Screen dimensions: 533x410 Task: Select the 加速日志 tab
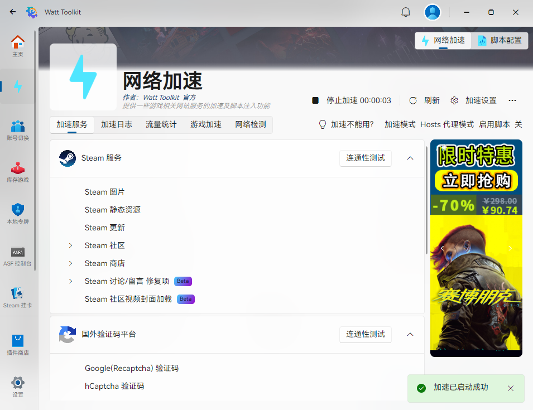[x=116, y=124]
